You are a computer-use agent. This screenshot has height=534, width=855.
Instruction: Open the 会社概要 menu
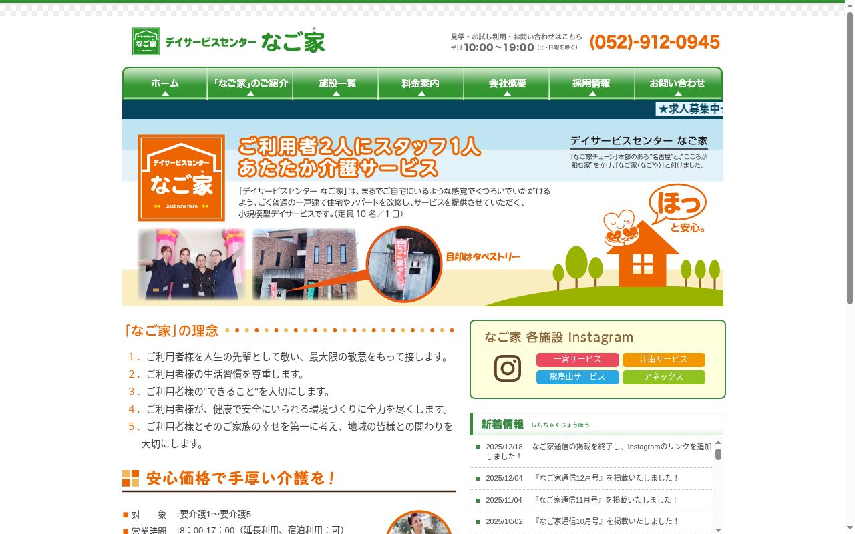point(506,83)
